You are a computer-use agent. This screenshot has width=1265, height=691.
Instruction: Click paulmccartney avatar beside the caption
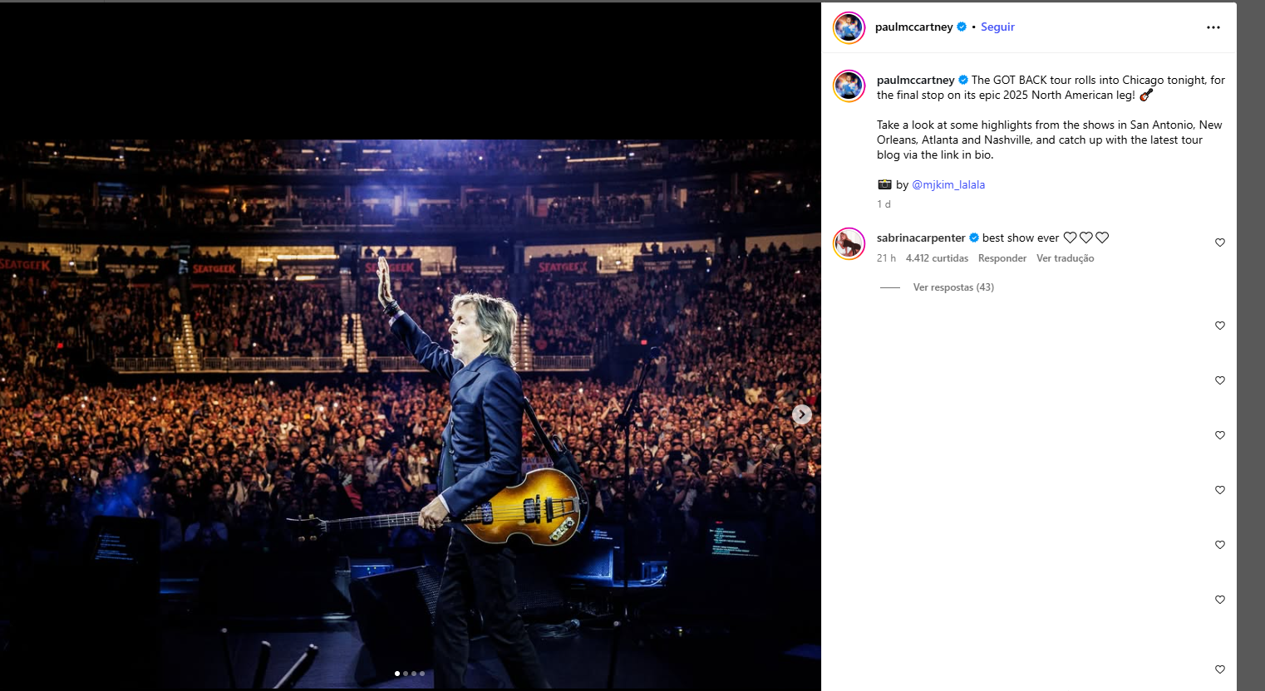tap(849, 86)
